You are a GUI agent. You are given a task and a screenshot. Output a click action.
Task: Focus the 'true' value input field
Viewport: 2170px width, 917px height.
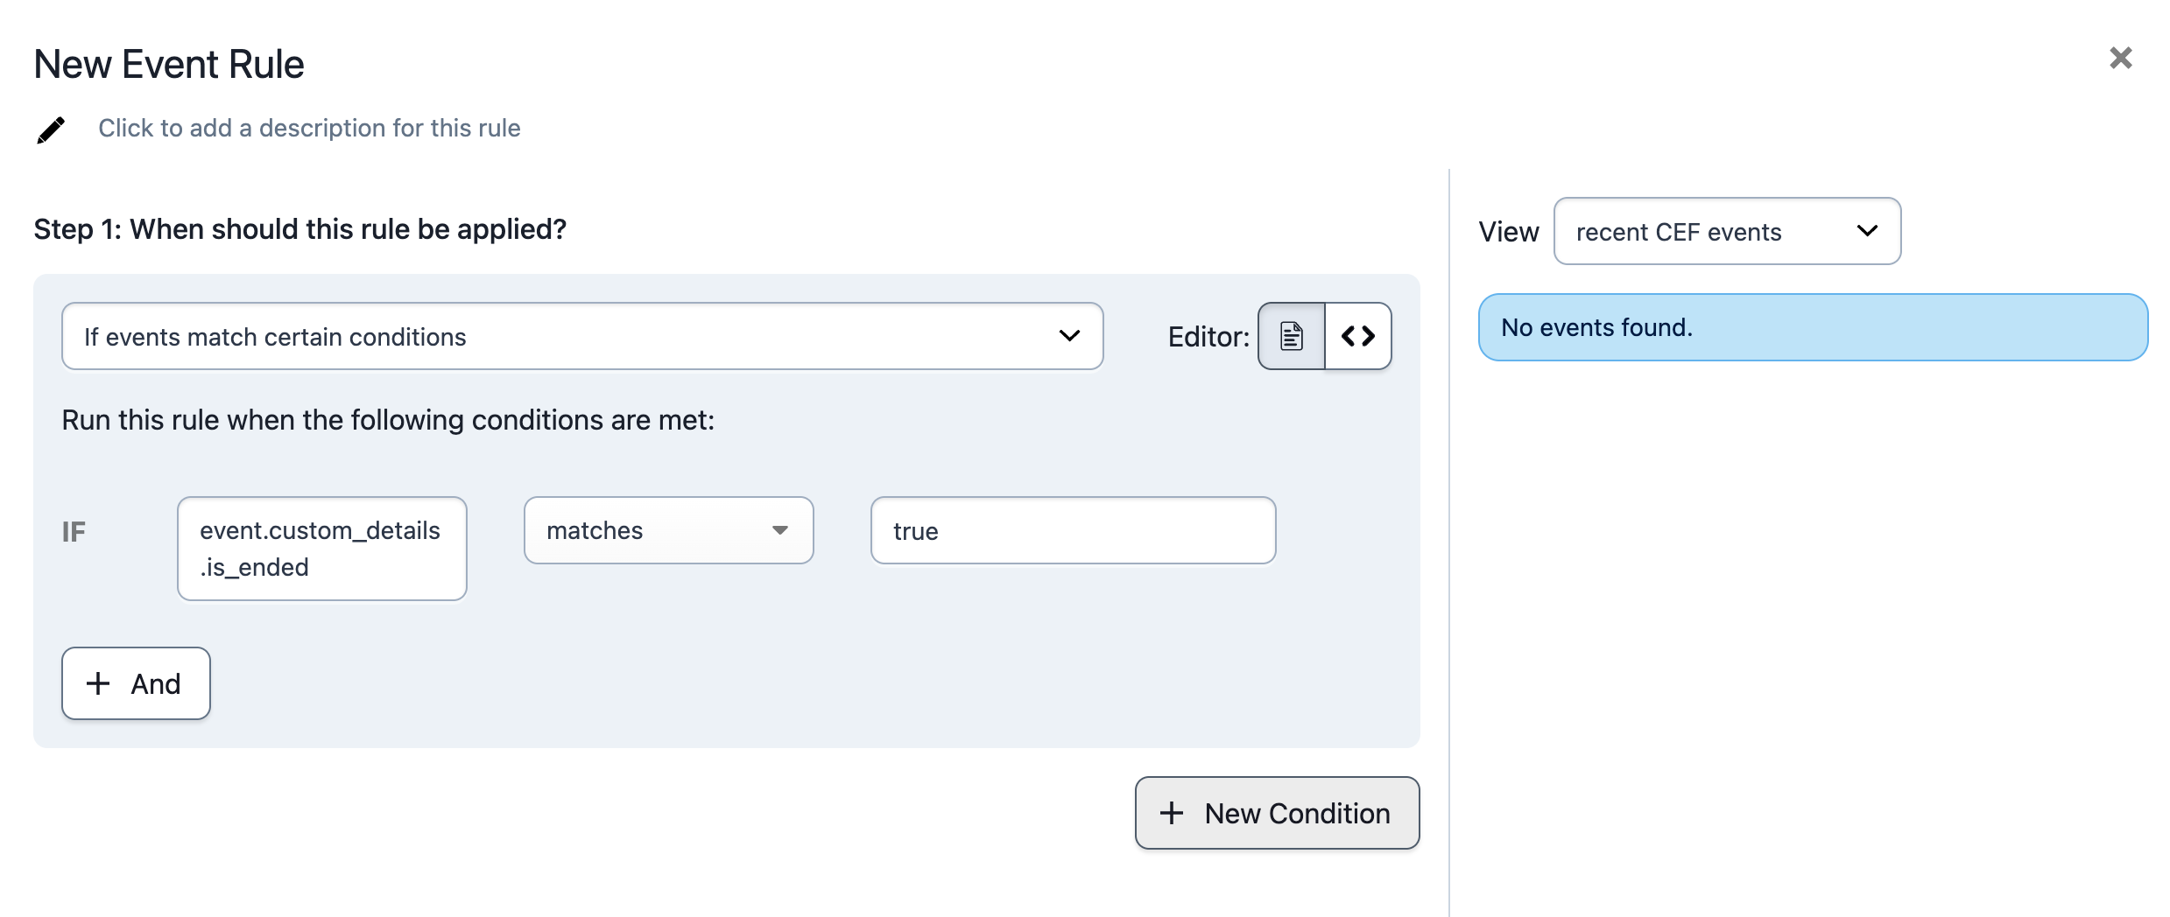[x=1073, y=531]
